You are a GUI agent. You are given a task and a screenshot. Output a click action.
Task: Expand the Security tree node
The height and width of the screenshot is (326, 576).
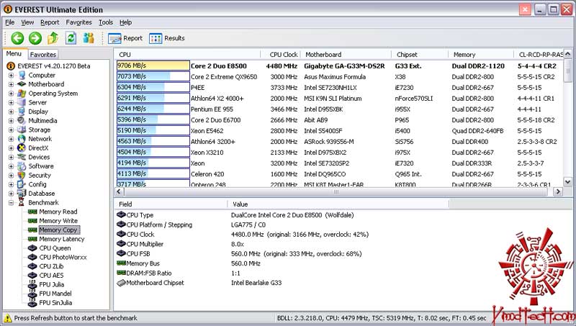[11, 175]
